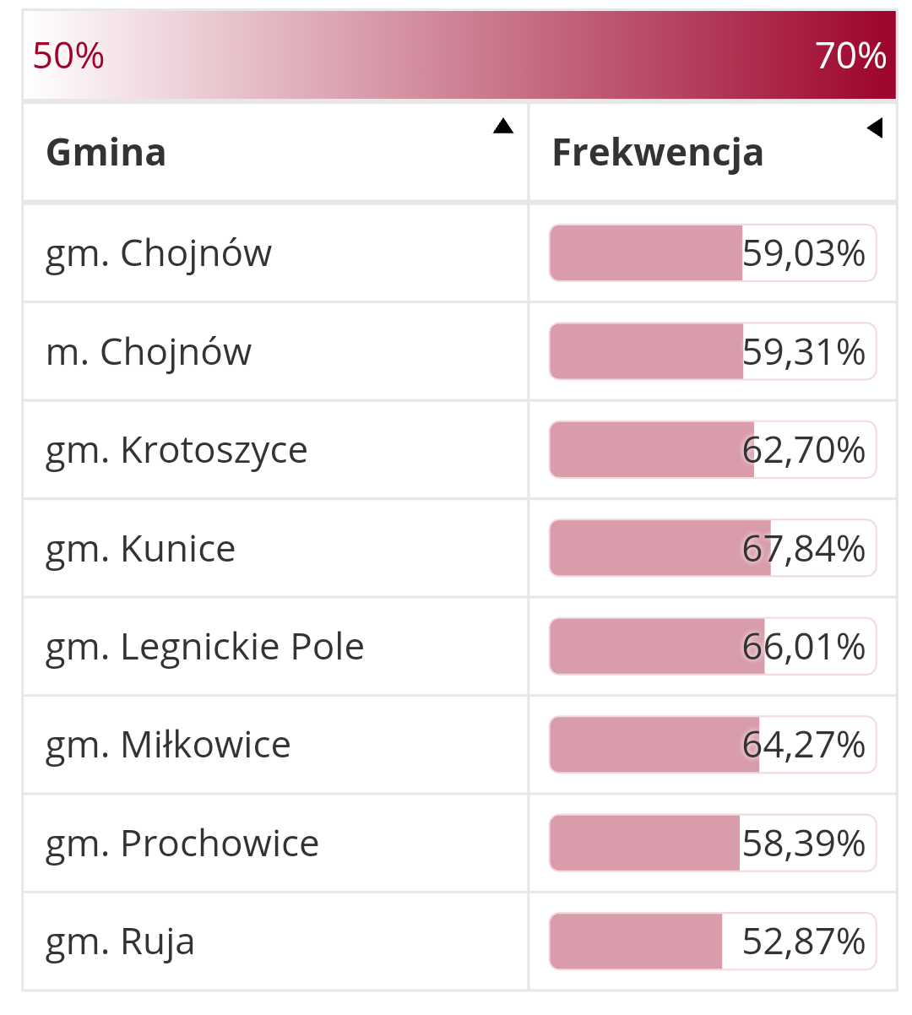
Task: Click the 66,01% Legnickie Pole turnout value
Action: (804, 647)
